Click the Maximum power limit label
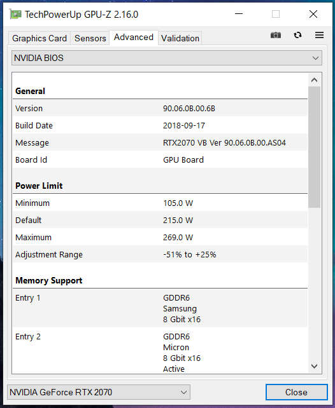Viewport: 335px width, 408px height. pos(33,237)
